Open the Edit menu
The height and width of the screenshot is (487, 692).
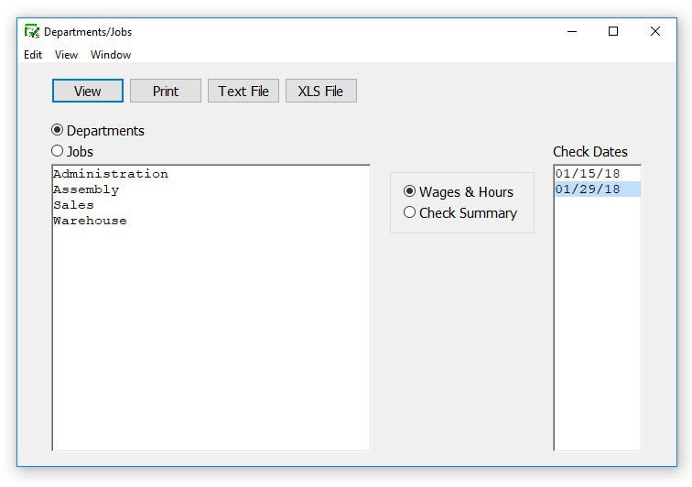click(33, 55)
